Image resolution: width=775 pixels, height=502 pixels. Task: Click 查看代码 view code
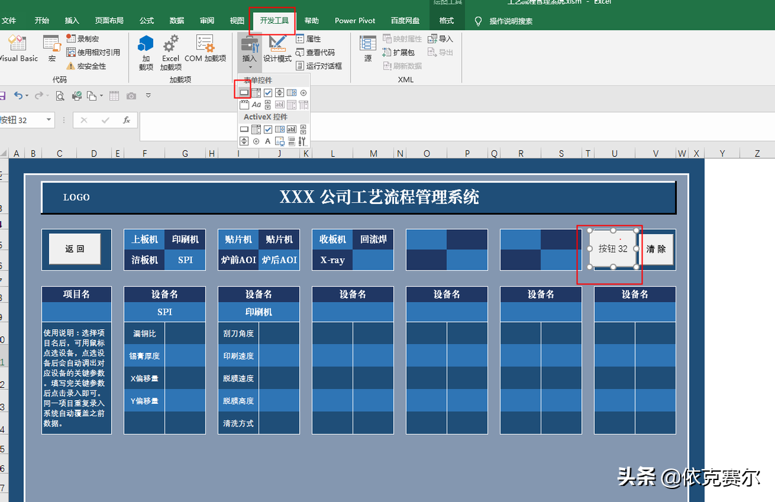[315, 52]
